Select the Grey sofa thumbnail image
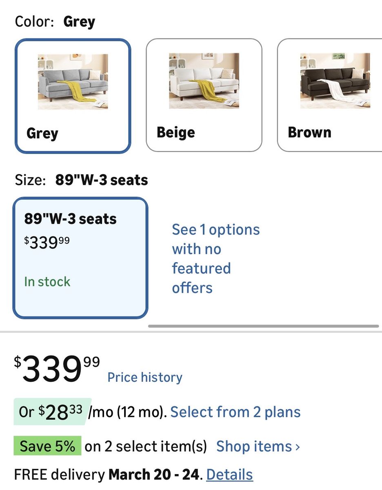382x490 pixels. (x=73, y=82)
